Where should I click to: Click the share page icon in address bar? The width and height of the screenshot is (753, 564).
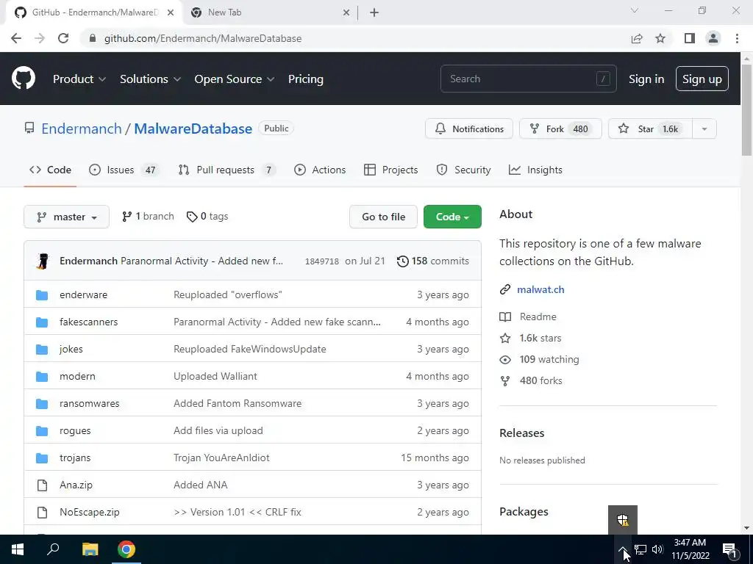tap(637, 38)
